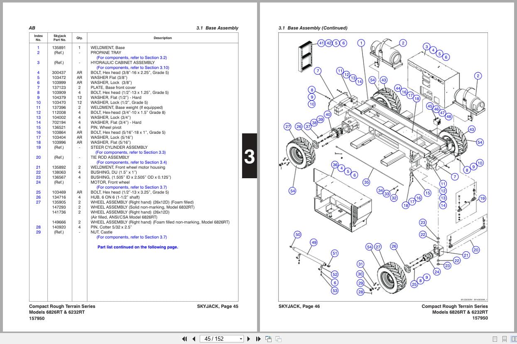Click the 'Qty.' column header
517x344 pixels.
click(x=79, y=38)
